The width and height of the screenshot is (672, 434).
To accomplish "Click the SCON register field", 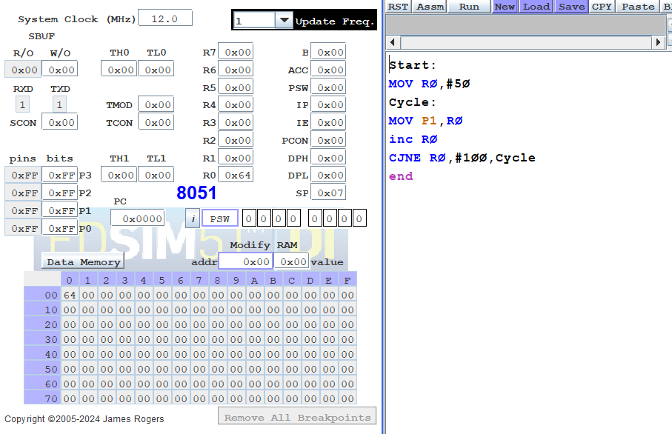I will [59, 122].
